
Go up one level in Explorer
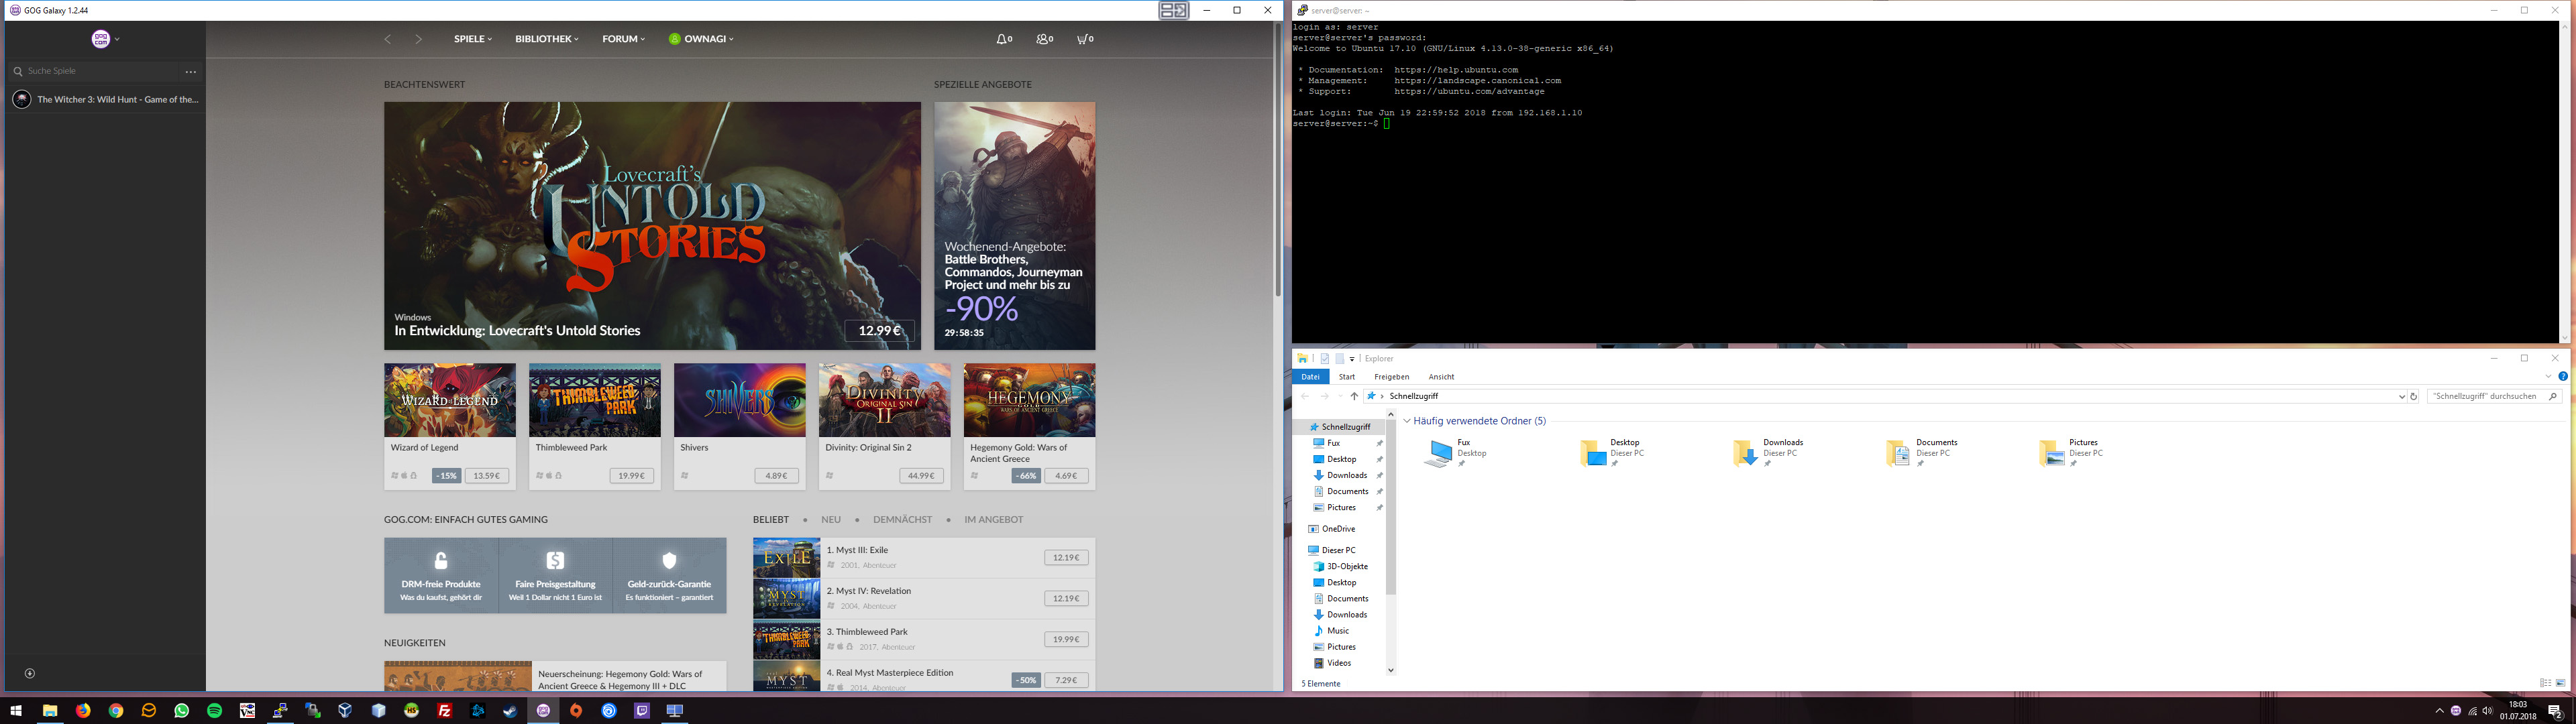[1354, 397]
